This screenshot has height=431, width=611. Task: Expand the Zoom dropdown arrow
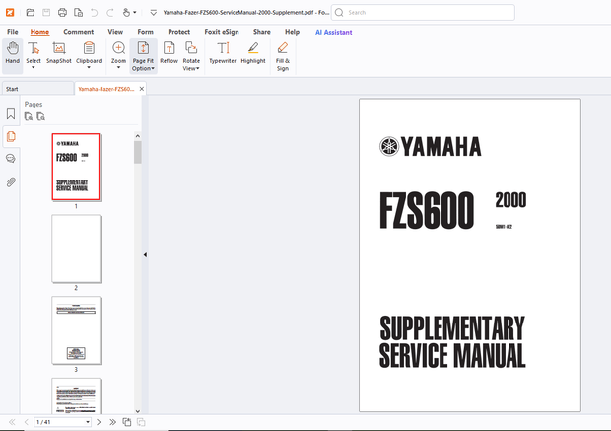click(x=119, y=67)
